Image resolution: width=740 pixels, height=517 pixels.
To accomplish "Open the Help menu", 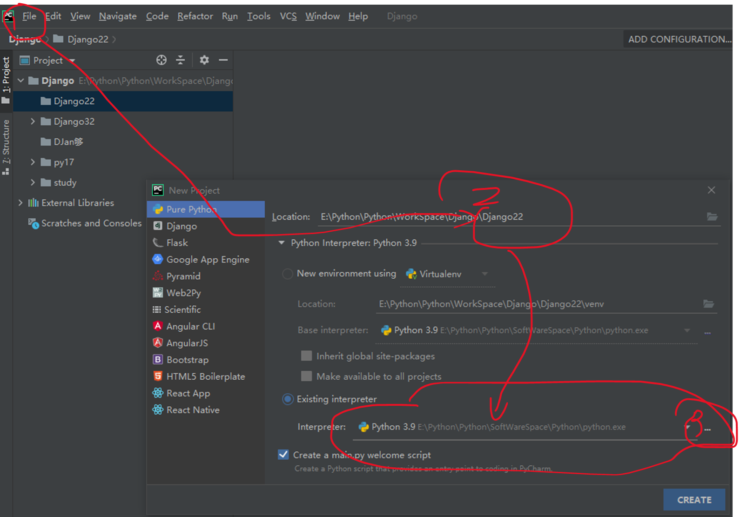I will tap(358, 16).
